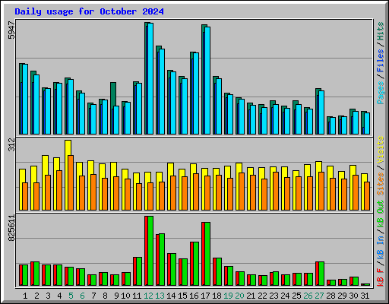This screenshot has width=389, height=304.
Task: Click the 312 axis value
Action: (x=11, y=144)
